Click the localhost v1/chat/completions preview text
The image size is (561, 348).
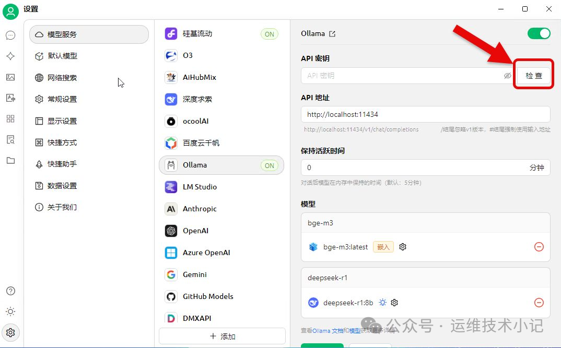point(361,130)
